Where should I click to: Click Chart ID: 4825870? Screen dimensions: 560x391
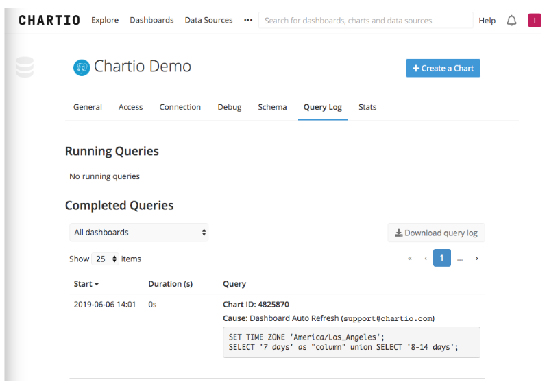pos(256,305)
